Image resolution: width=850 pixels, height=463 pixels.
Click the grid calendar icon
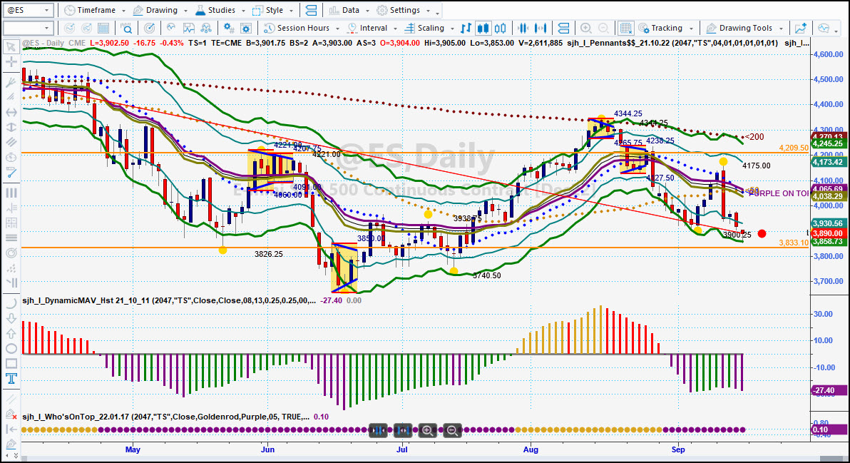pos(103,29)
